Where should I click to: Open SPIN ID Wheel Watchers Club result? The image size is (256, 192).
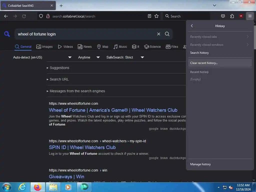(82, 147)
